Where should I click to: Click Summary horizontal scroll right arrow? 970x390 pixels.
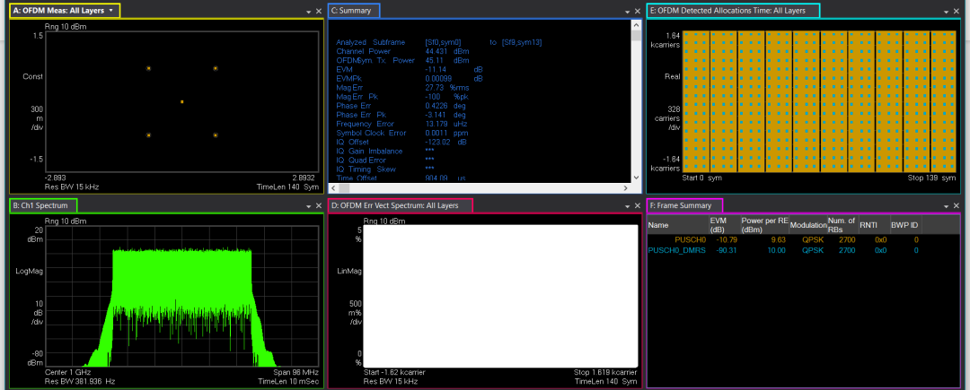pyautogui.click(x=626, y=187)
